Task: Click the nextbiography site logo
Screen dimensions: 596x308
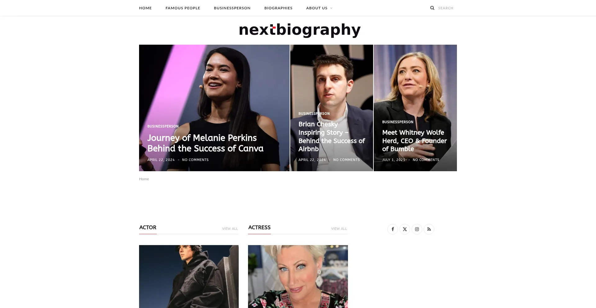Action: click(x=300, y=30)
